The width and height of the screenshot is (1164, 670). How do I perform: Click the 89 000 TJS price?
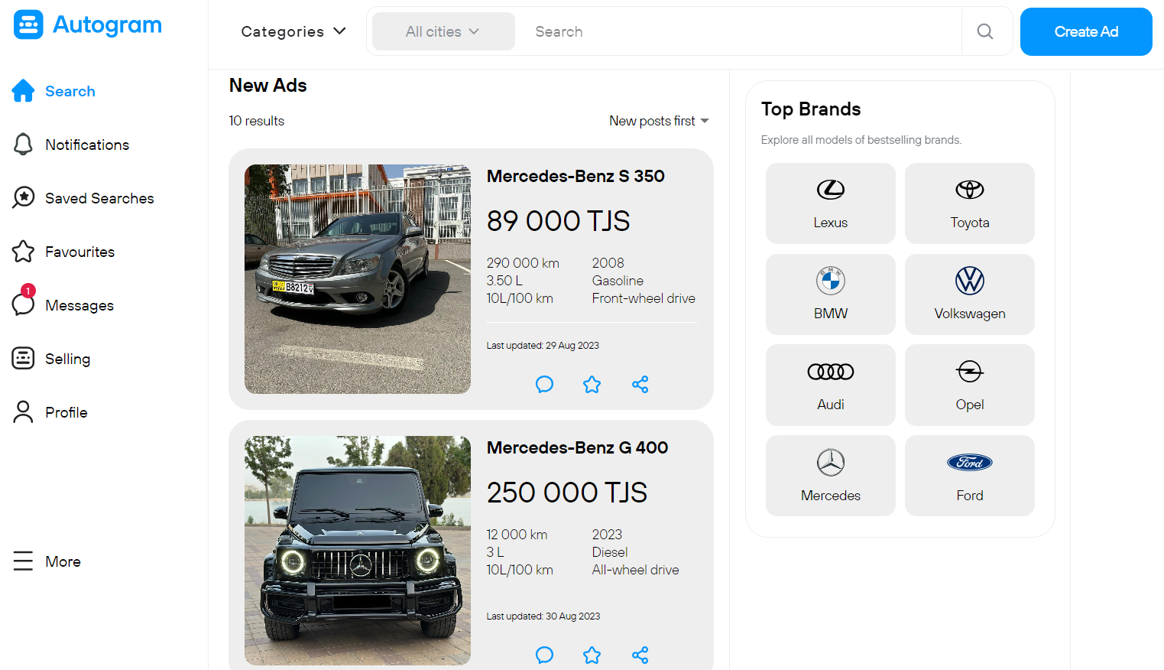[x=558, y=221]
